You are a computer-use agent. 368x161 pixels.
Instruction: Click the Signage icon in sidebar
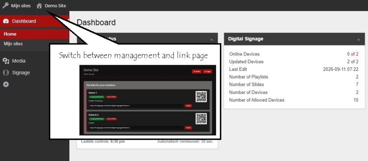[x=6, y=73]
